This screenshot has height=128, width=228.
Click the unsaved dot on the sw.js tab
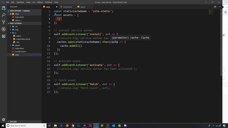pos(57,7)
